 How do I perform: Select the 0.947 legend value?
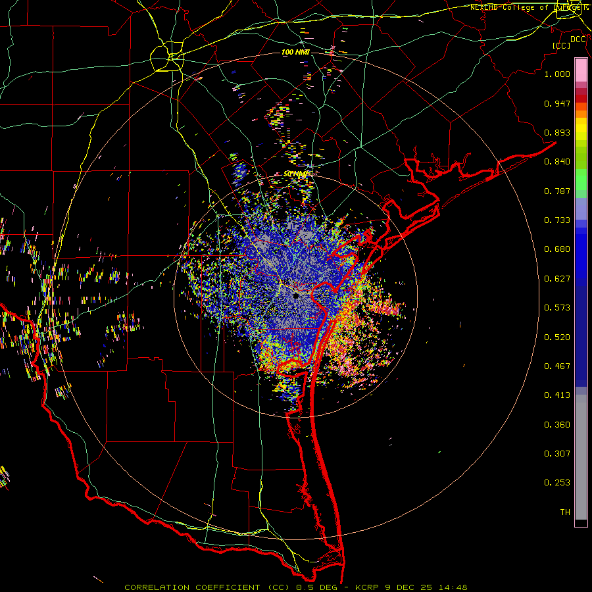pyautogui.click(x=557, y=103)
